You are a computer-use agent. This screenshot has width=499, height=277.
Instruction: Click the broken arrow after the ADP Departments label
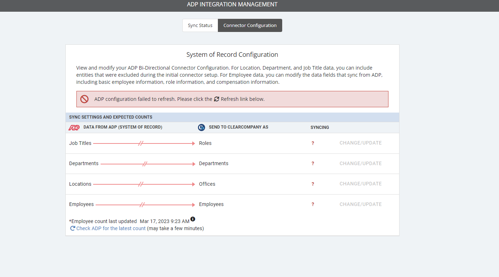tap(148, 164)
